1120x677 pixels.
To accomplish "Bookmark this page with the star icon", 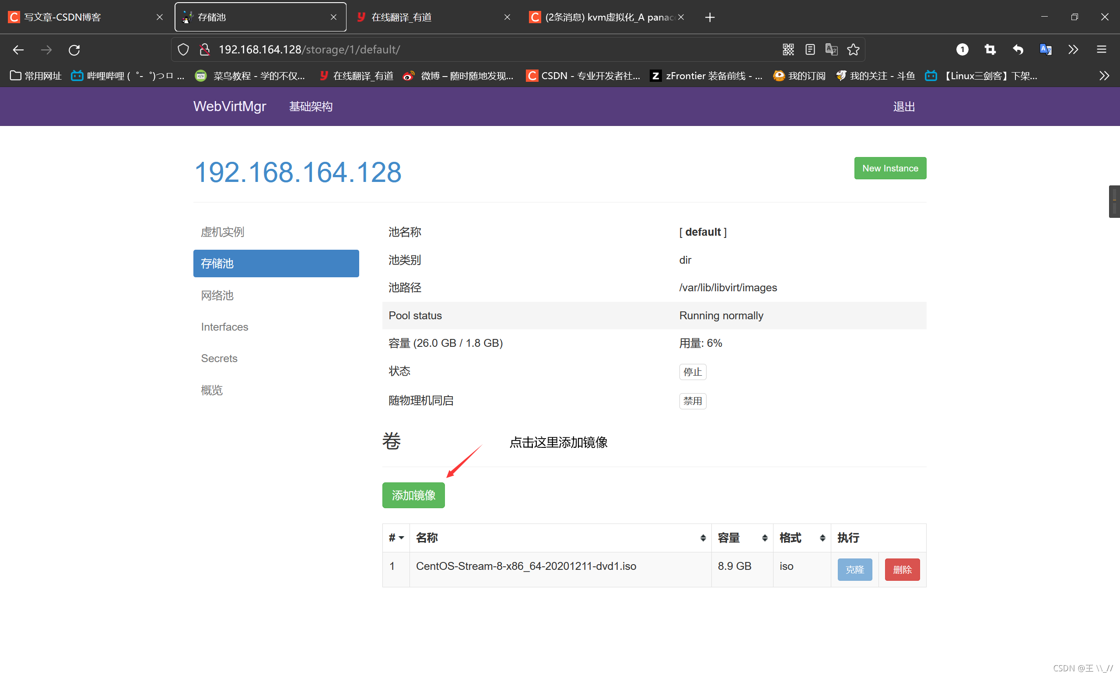I will pos(853,49).
